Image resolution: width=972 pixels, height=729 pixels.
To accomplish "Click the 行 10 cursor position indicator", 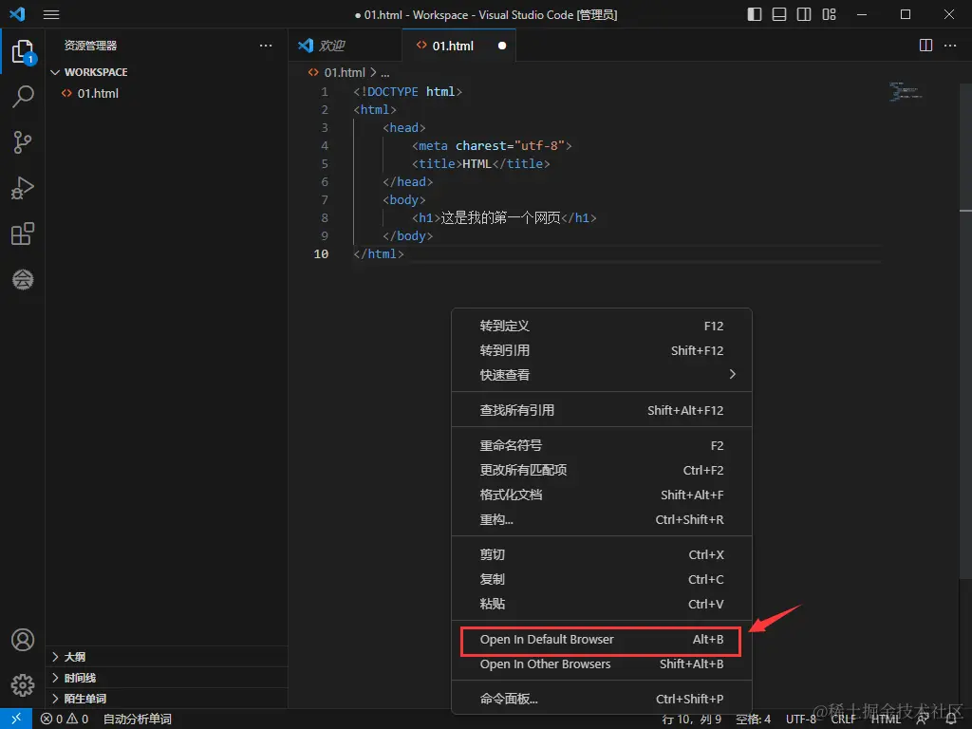I will [x=691, y=720].
